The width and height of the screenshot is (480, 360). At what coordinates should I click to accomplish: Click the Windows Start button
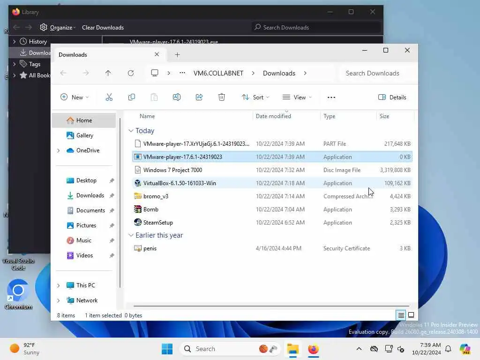pos(167,349)
